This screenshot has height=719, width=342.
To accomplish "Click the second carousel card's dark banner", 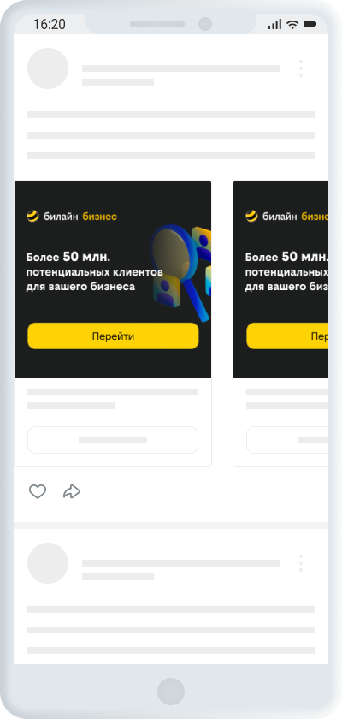I will pyautogui.click(x=280, y=279).
